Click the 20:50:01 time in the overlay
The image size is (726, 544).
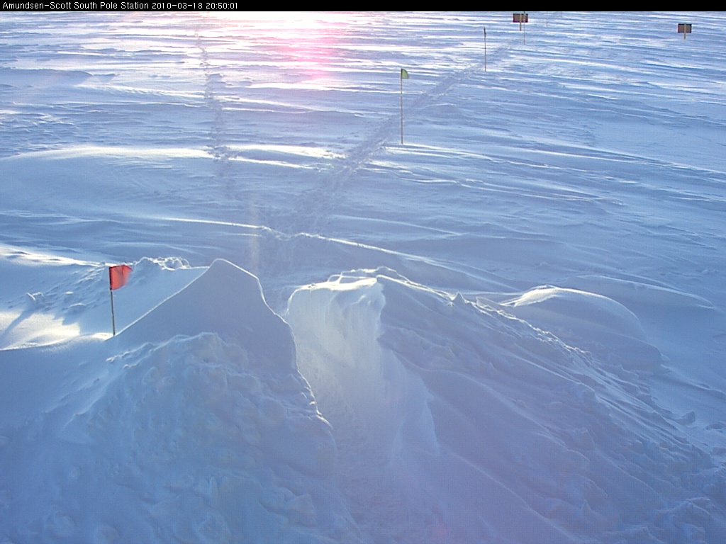221,6
